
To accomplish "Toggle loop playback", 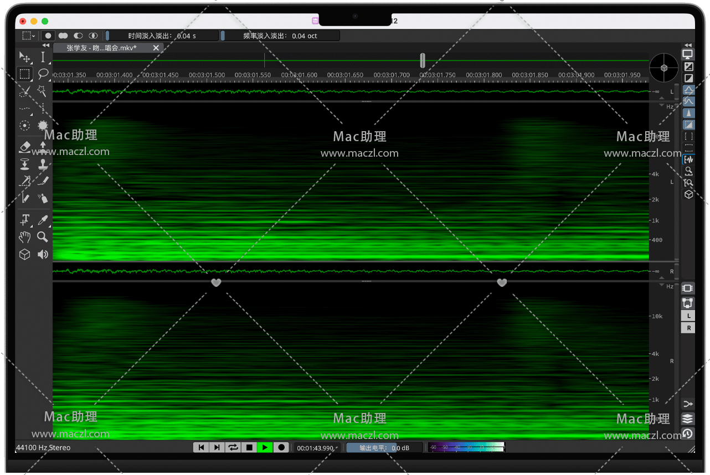I will click(x=233, y=447).
